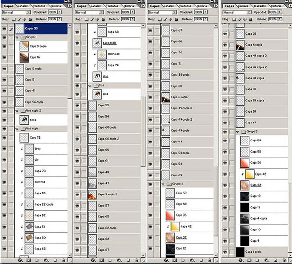Collapse the tios group in second panel
292x264 pixels.
[90, 86]
